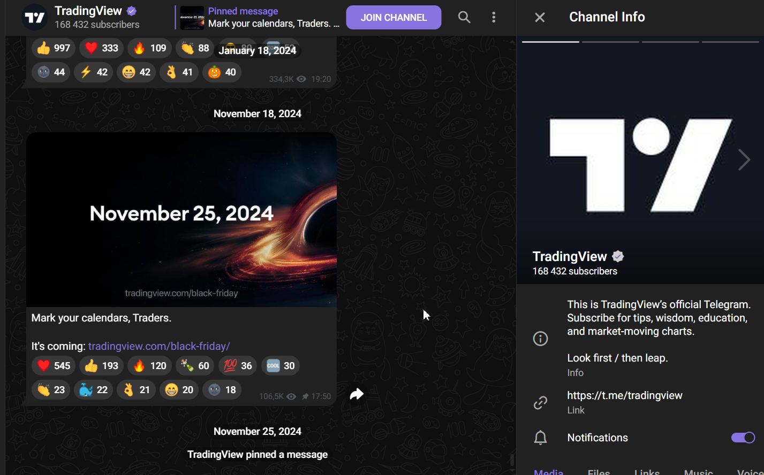Click the 'Look first / then leap.' text
Viewport: 764px width, 475px height.
pos(618,358)
